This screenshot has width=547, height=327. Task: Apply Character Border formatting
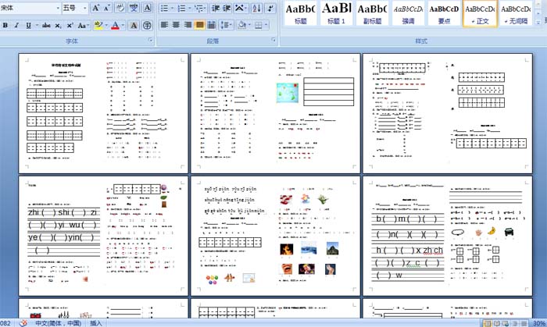click(148, 8)
